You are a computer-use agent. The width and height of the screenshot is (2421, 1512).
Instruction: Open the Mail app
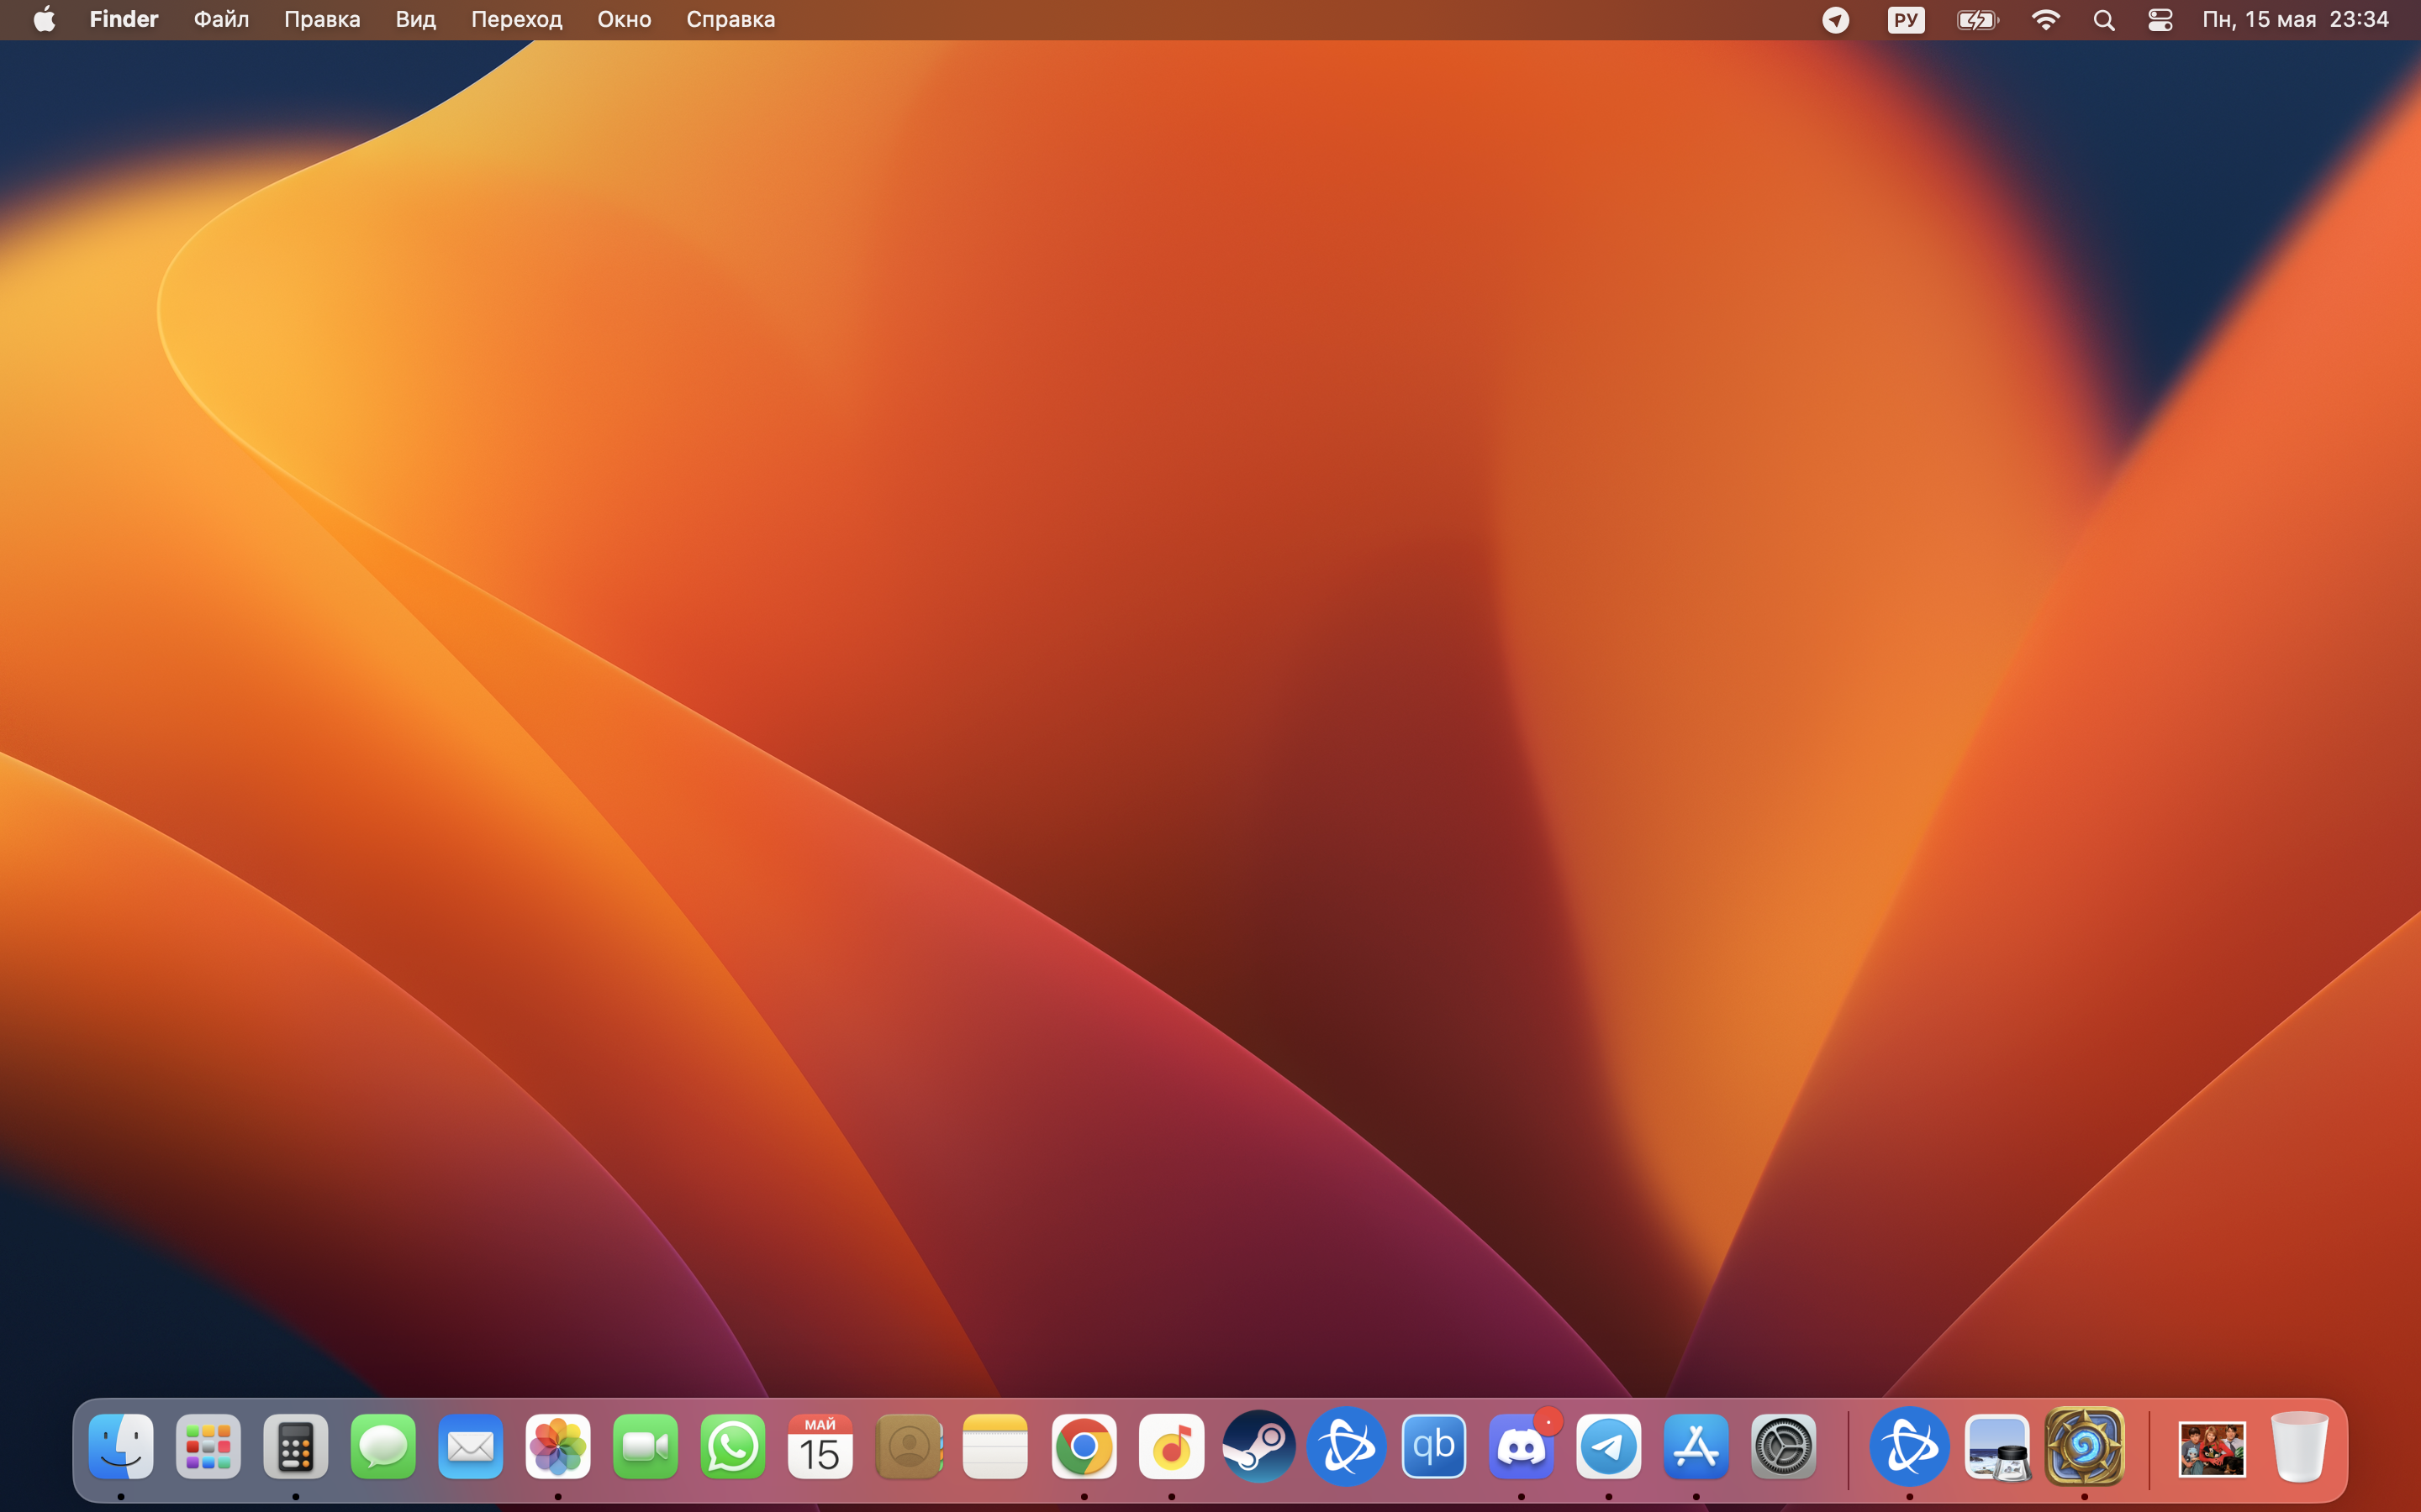click(x=470, y=1446)
